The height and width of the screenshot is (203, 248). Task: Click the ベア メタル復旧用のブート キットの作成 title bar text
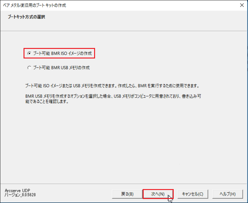(34, 5)
